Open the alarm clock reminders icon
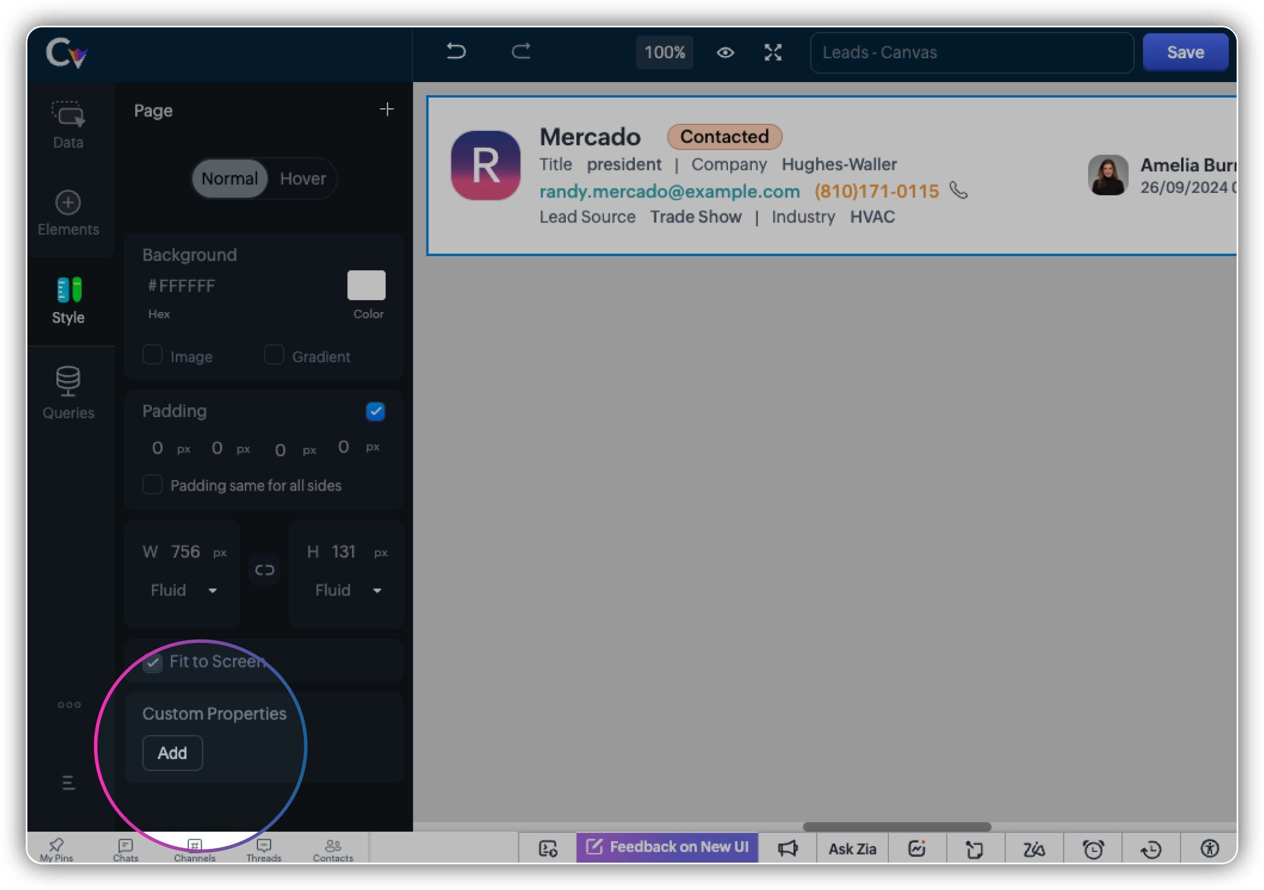 (x=1093, y=849)
